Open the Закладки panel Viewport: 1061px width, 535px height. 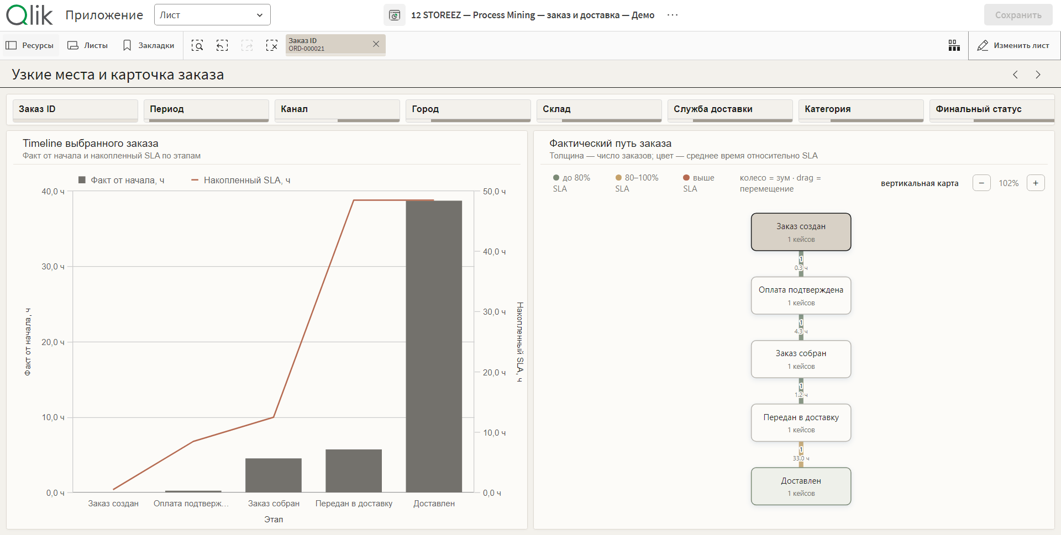[x=149, y=45]
